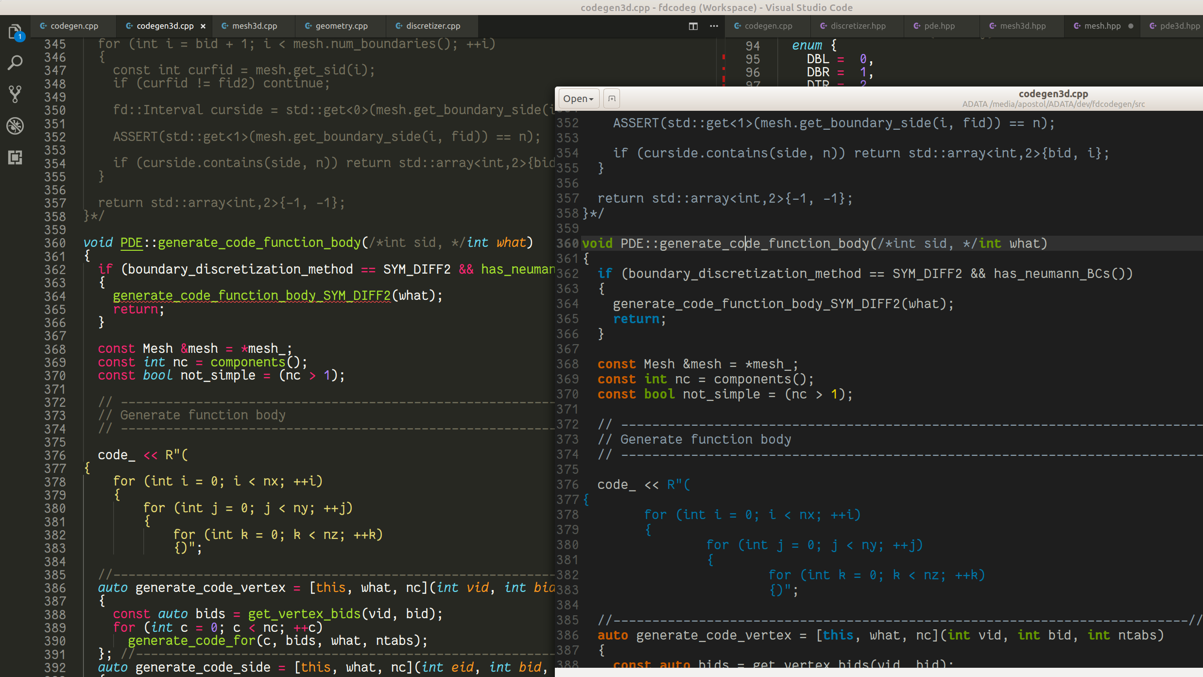Close the codegen3d.cpp tab
The height and width of the screenshot is (677, 1203).
point(203,26)
